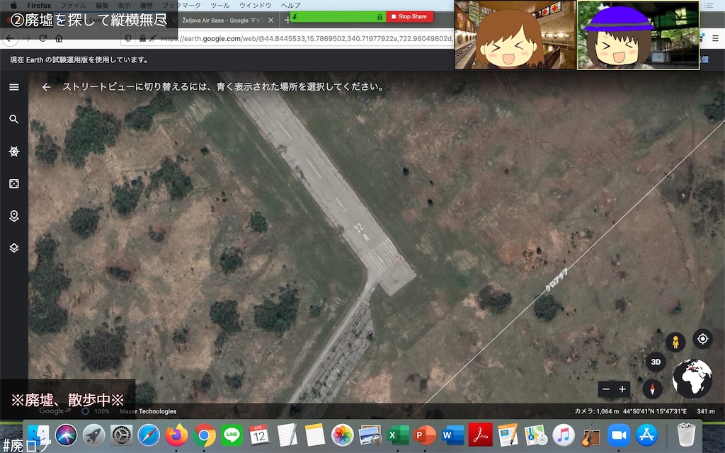Open a new tab with plus button

pyautogui.click(x=287, y=21)
